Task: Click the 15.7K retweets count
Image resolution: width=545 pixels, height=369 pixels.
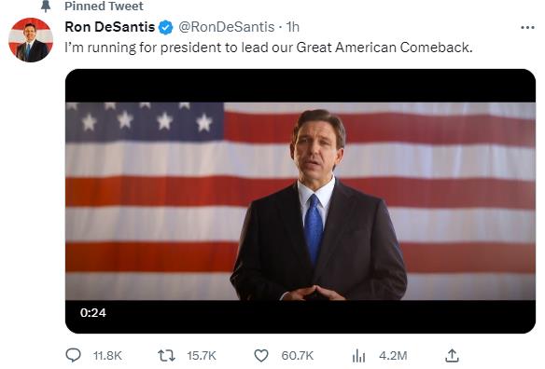Action: point(202,356)
